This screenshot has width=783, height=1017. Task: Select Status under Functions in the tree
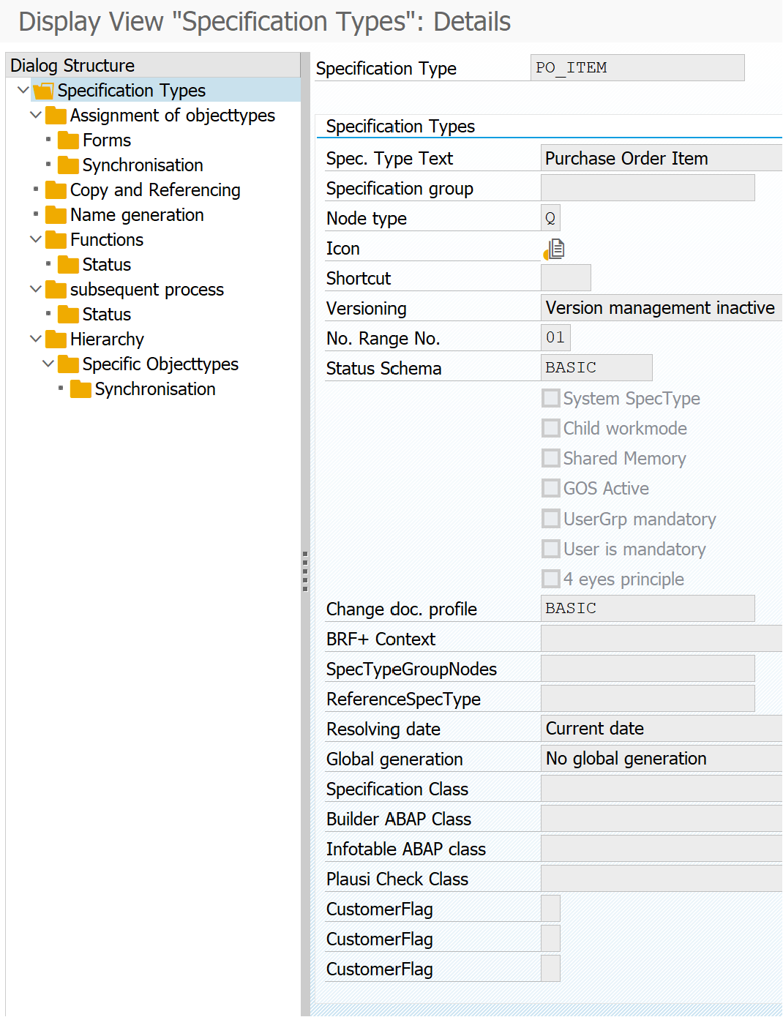[107, 265]
